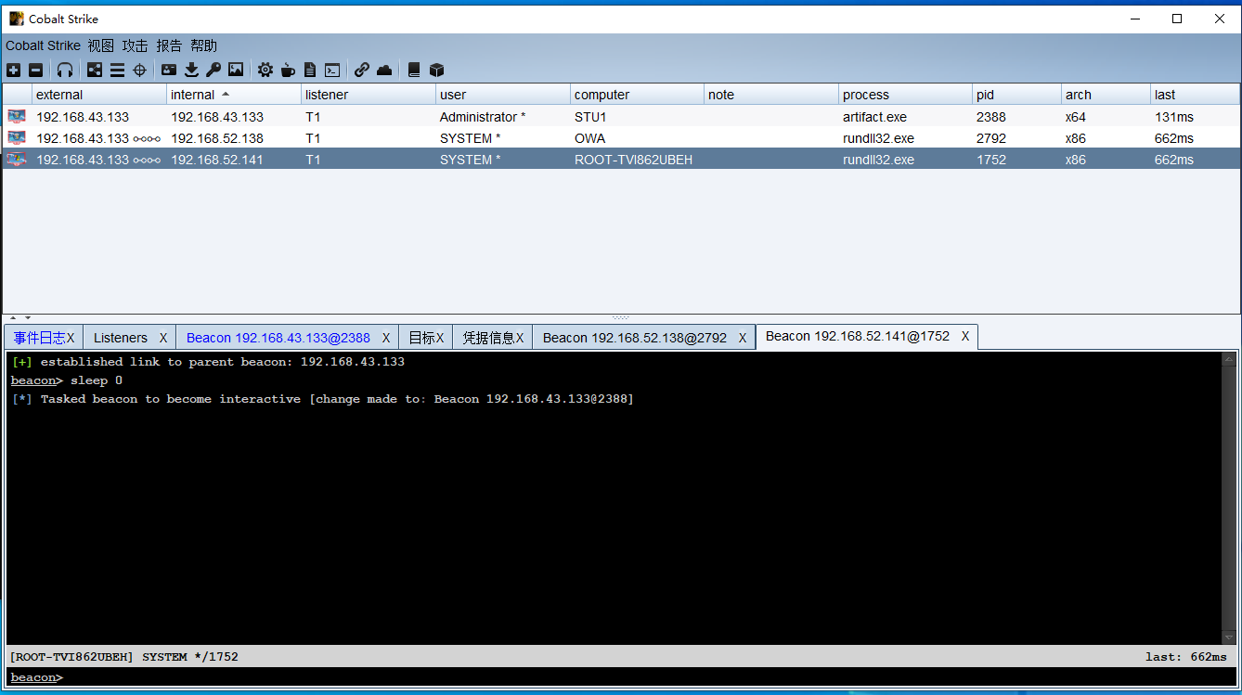Screen dimensions: 1242x695
Task: Click the console scrollbar up arrow
Action: click(1230, 360)
